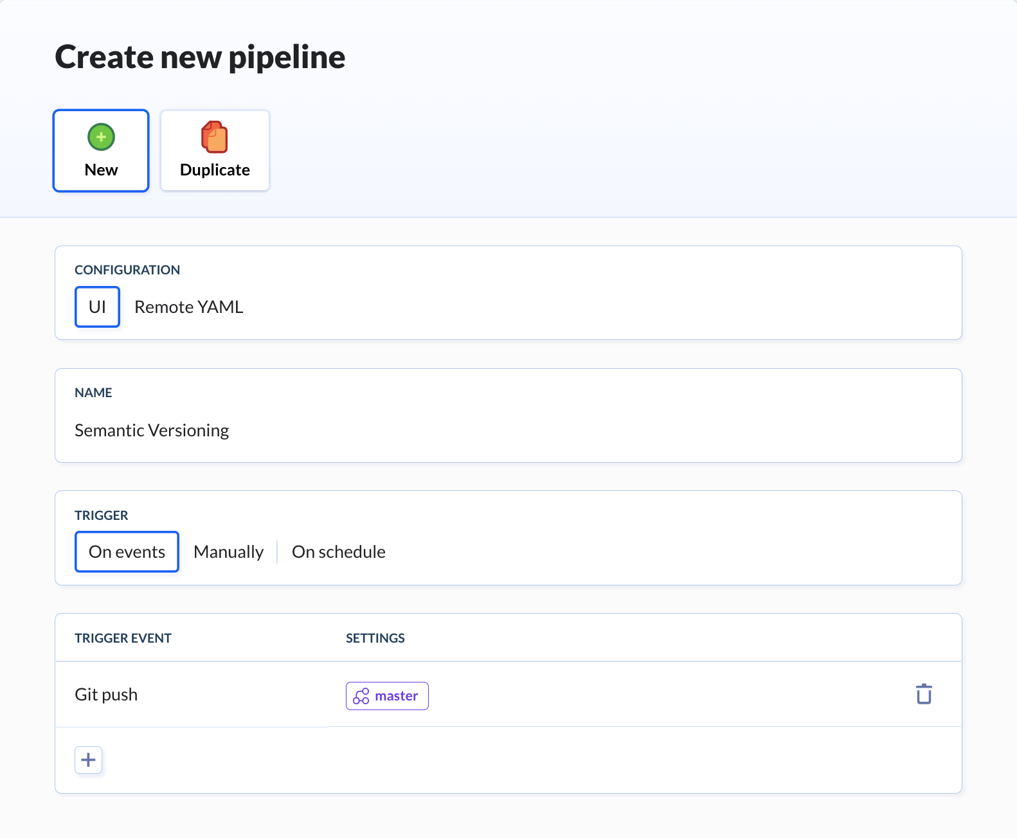
Task: Click the TRIGGER section label
Action: [102, 515]
